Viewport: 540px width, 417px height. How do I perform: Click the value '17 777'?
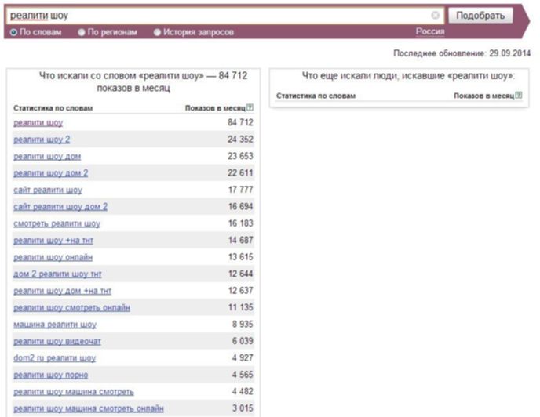click(241, 190)
